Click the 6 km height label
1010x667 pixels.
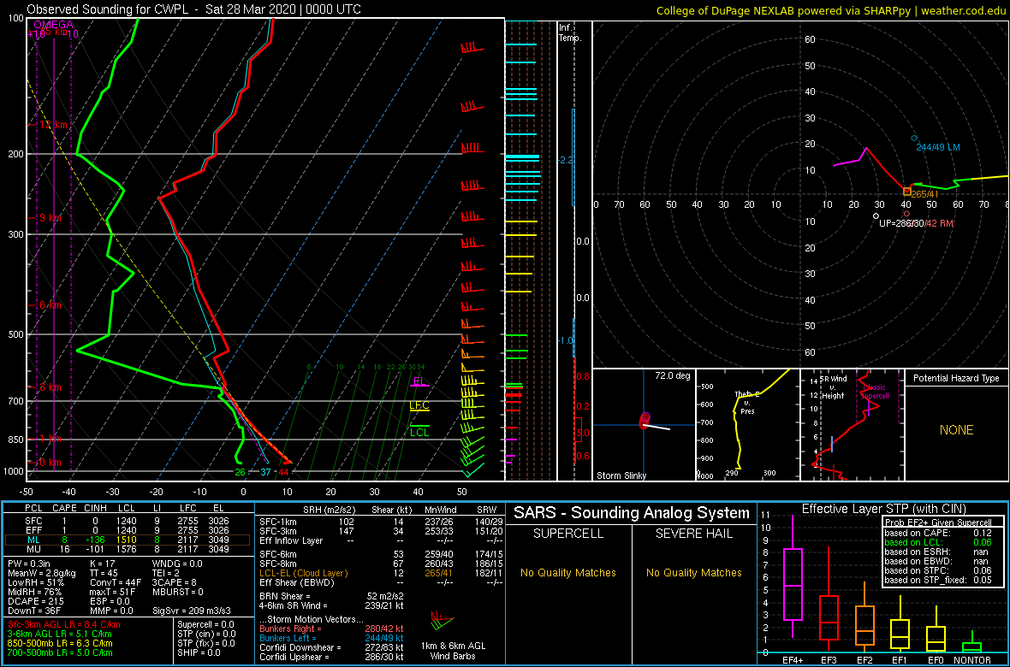click(x=50, y=304)
